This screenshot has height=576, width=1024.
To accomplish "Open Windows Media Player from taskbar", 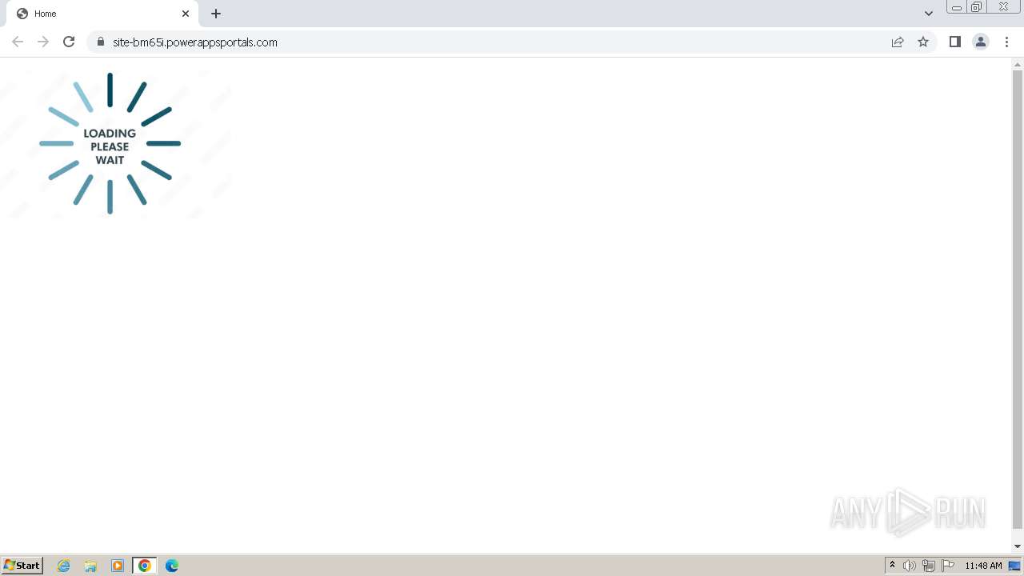I will click(118, 566).
